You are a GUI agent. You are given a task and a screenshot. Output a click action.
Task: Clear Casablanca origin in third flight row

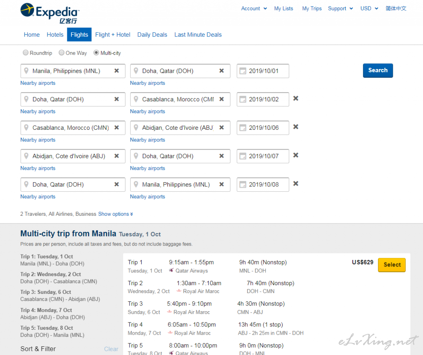(x=116, y=127)
